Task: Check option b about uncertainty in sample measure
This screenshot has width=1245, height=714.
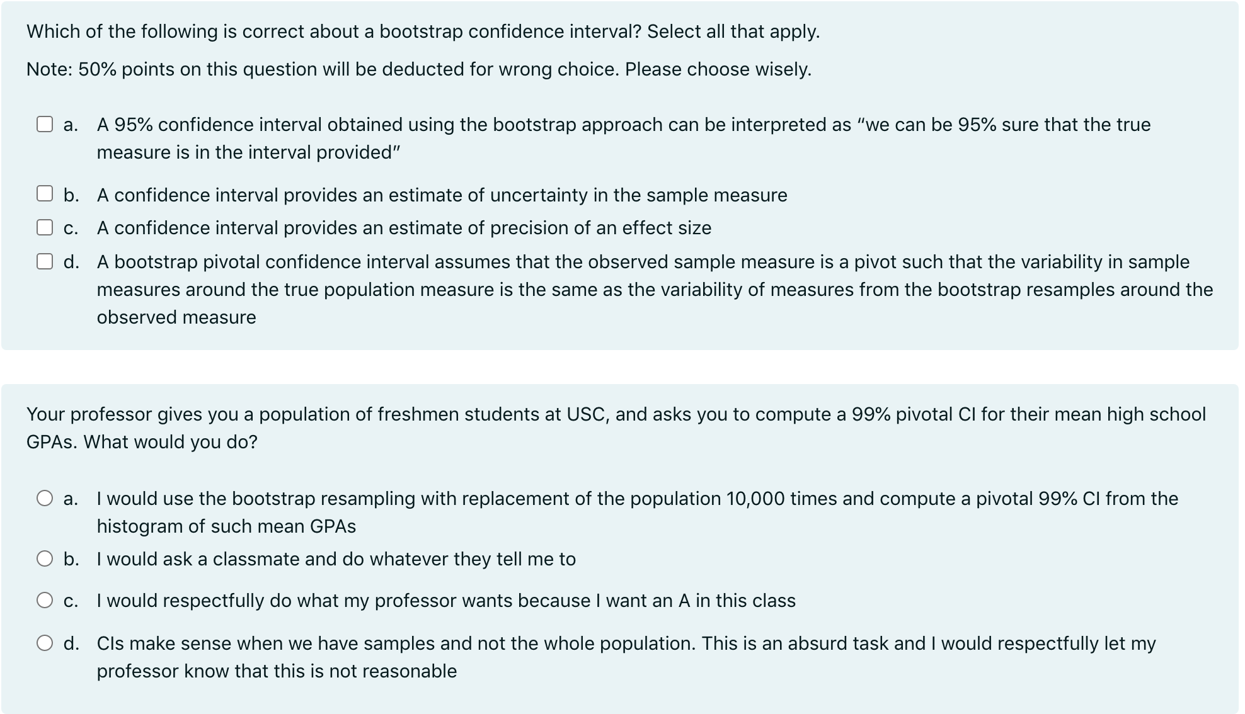Action: [45, 195]
